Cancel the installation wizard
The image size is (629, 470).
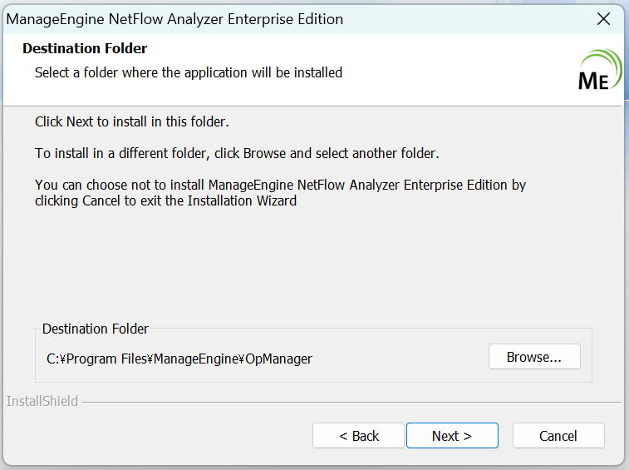pos(558,435)
